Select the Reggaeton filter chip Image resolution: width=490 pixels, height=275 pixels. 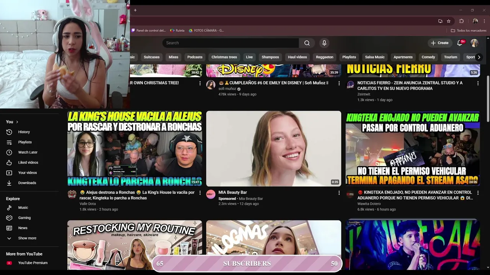click(325, 57)
